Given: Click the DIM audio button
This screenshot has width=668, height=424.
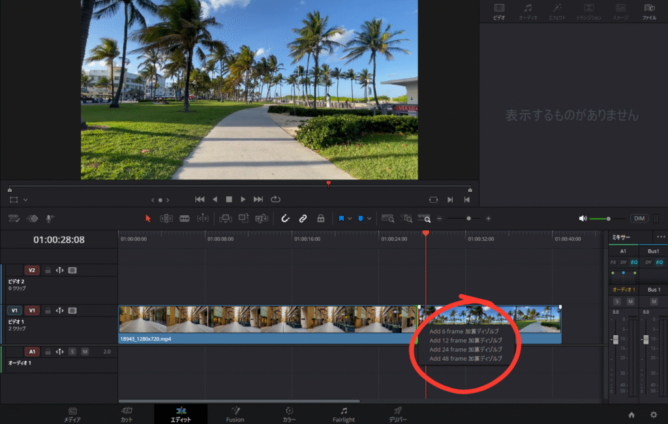Looking at the screenshot, I should [x=639, y=219].
